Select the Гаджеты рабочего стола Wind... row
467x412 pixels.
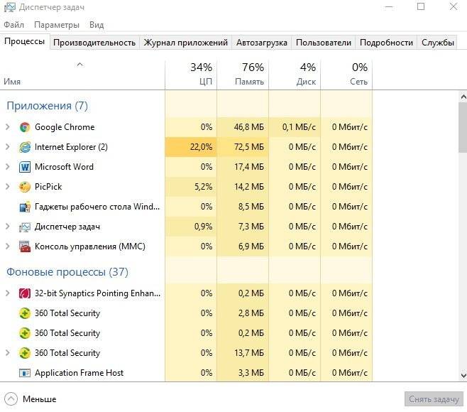(97, 207)
